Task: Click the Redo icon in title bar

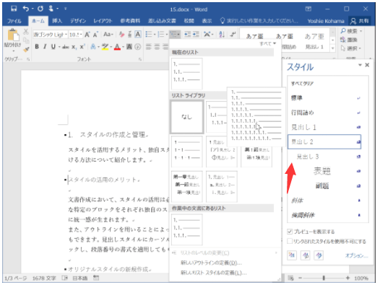Action: pos(40,9)
